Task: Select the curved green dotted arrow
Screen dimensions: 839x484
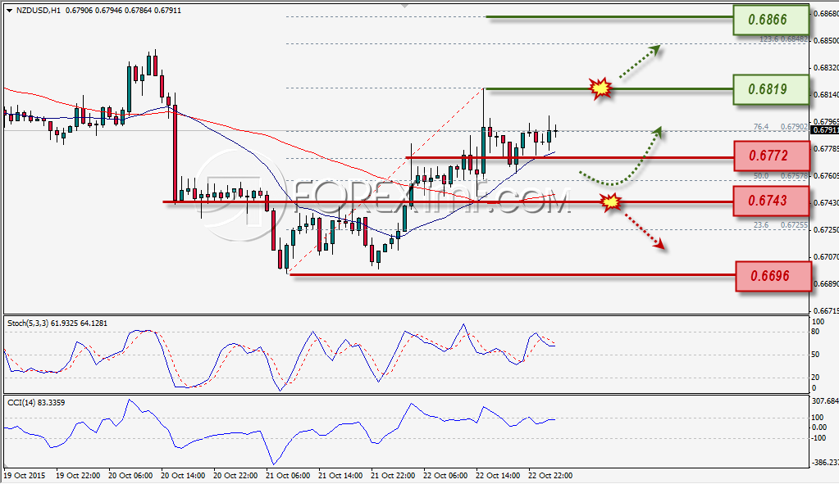Action: [x=621, y=156]
